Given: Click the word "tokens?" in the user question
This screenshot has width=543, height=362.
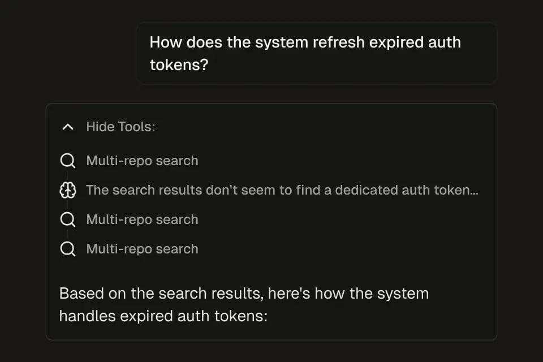Looking at the screenshot, I should tap(179, 64).
